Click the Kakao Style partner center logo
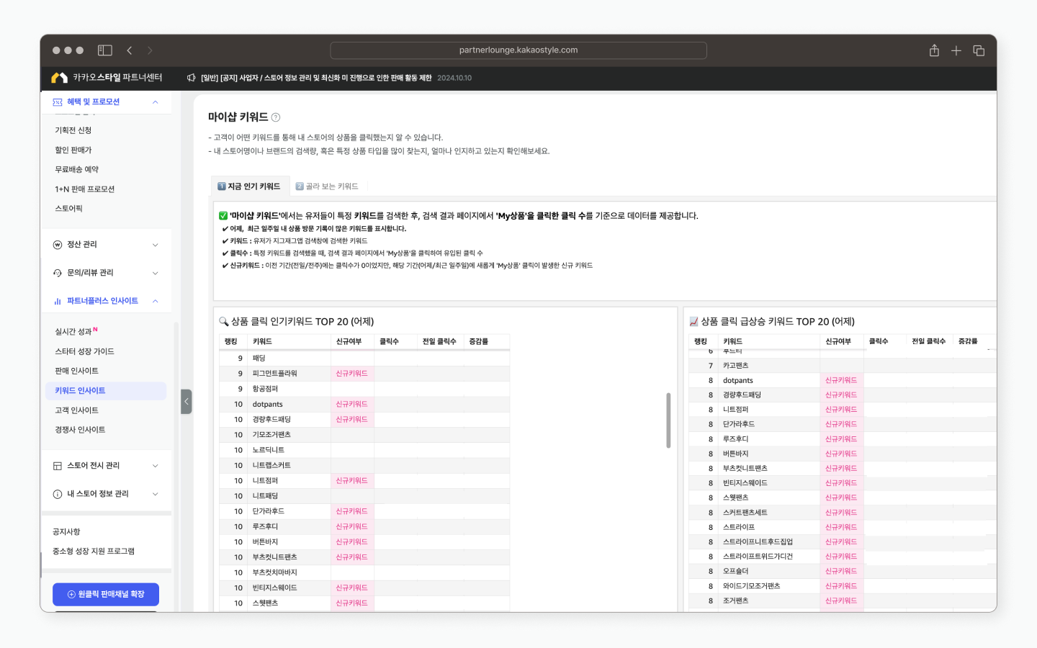 [107, 78]
